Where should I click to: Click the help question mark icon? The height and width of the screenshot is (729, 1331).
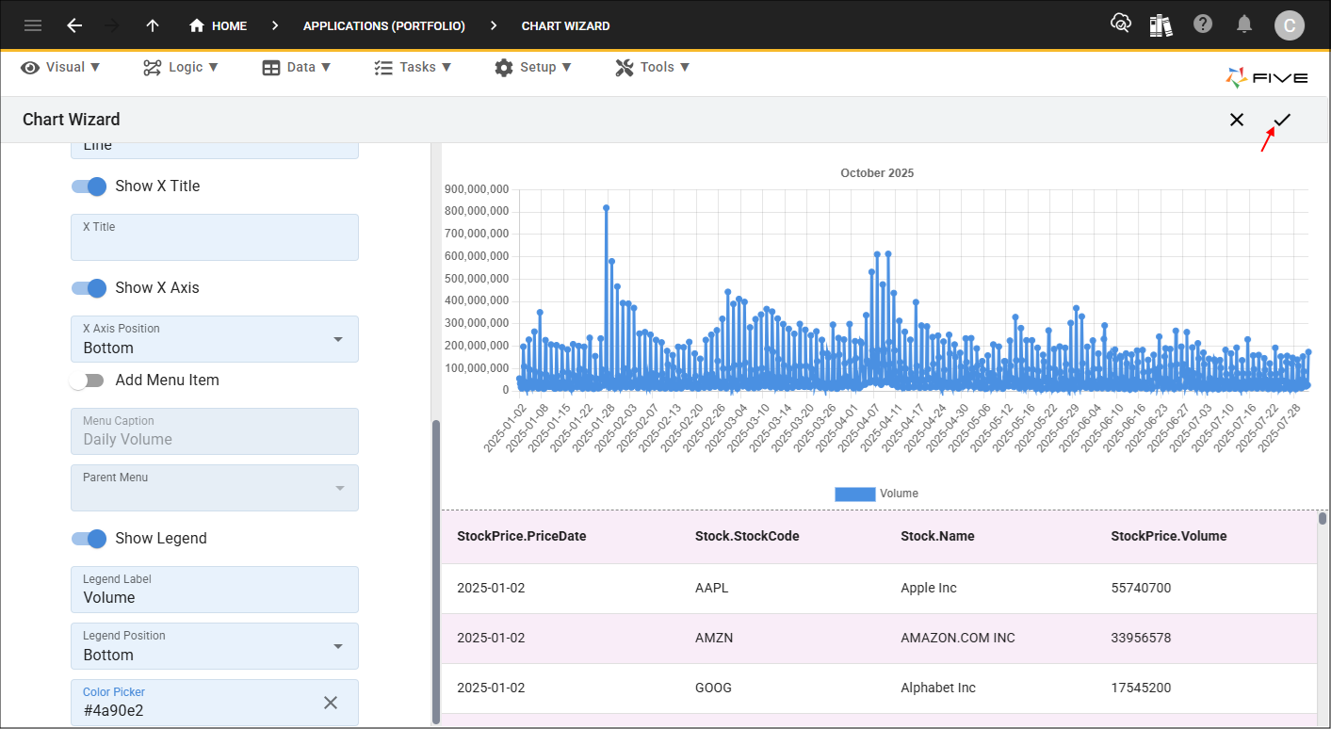tap(1203, 24)
